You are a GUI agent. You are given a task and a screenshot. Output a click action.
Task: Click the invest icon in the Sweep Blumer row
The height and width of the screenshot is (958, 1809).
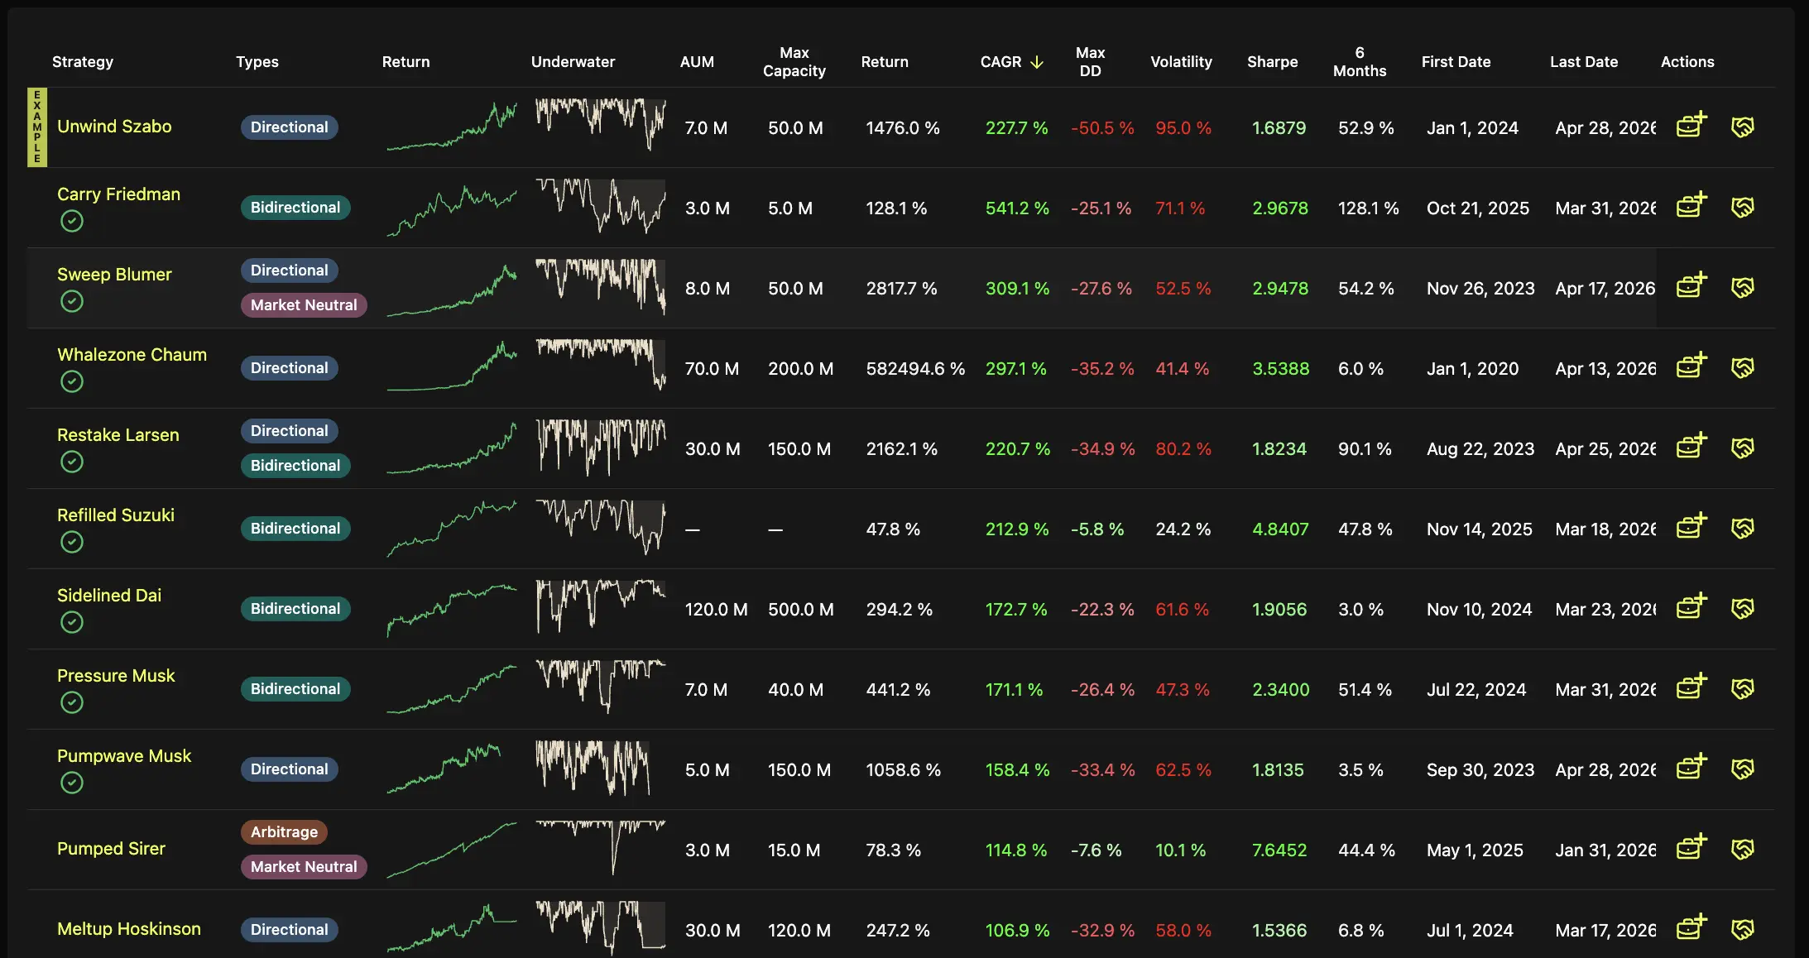pos(1691,286)
